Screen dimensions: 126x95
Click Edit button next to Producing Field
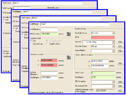tap(121, 86)
